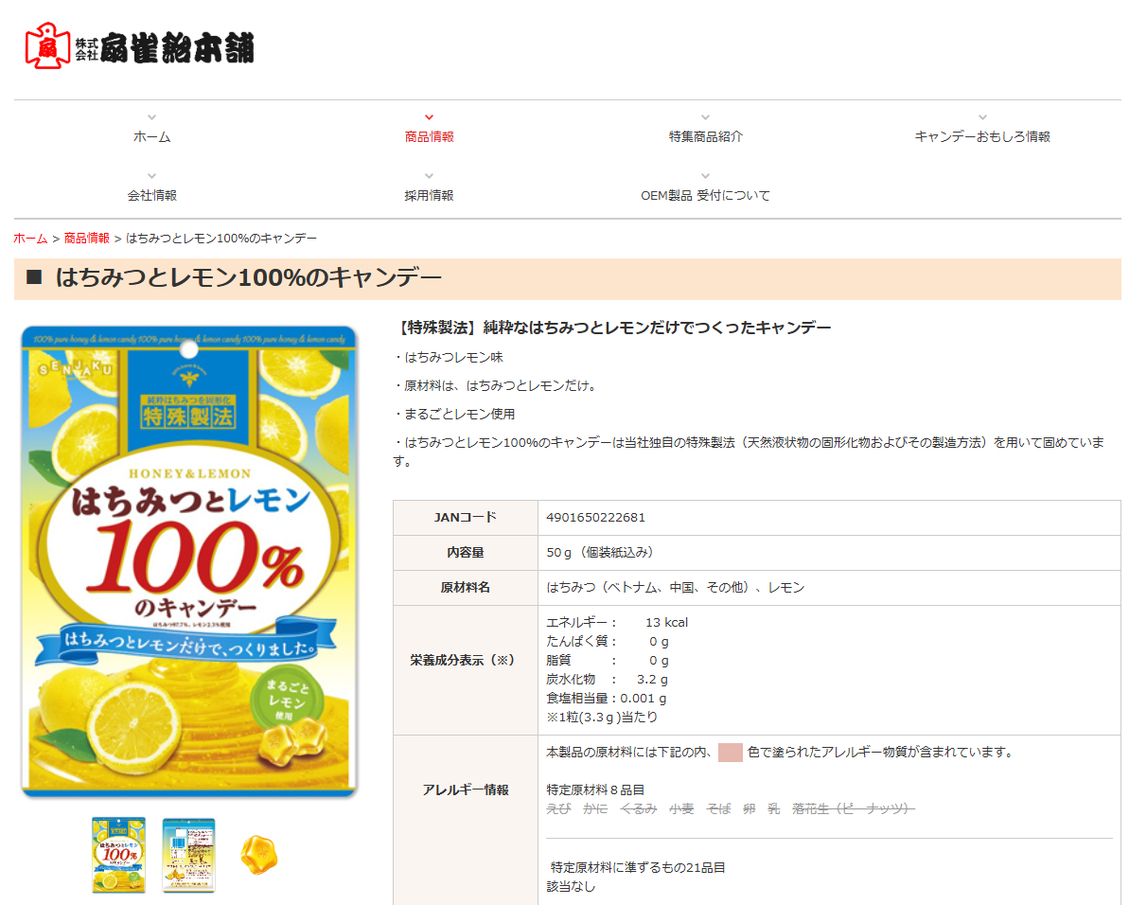
Task: Click the struck-through 小麦 allergen
Action: [x=681, y=809]
